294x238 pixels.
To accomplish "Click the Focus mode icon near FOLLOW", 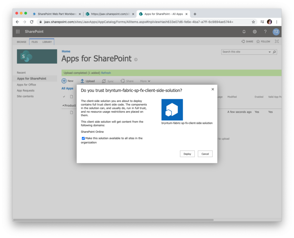I will [x=277, y=41].
